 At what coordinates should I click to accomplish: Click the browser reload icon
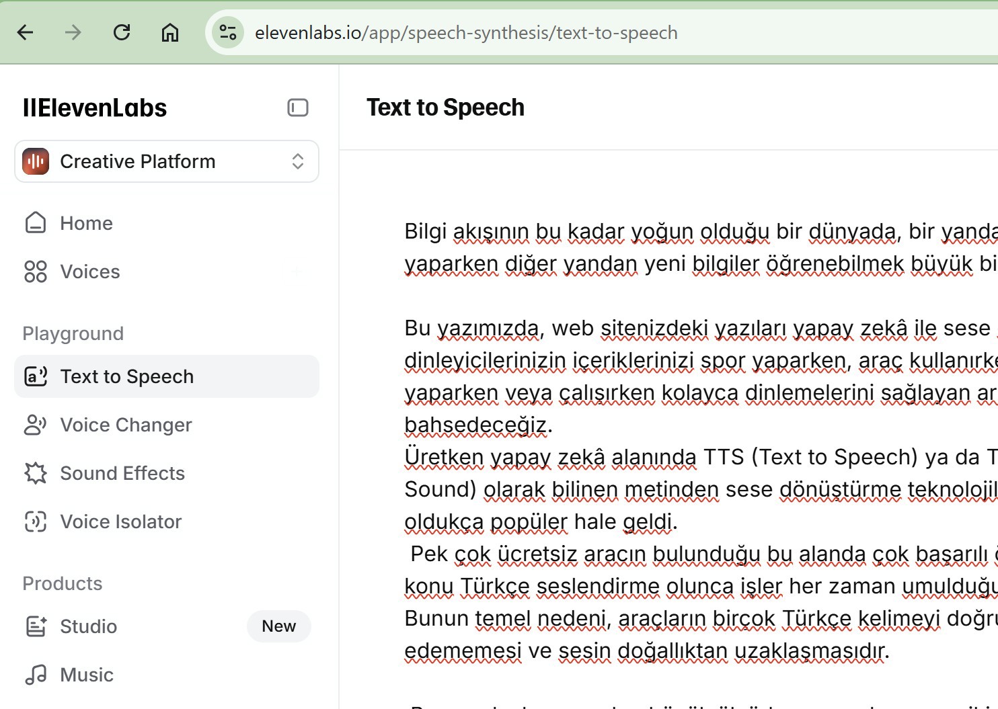[122, 32]
